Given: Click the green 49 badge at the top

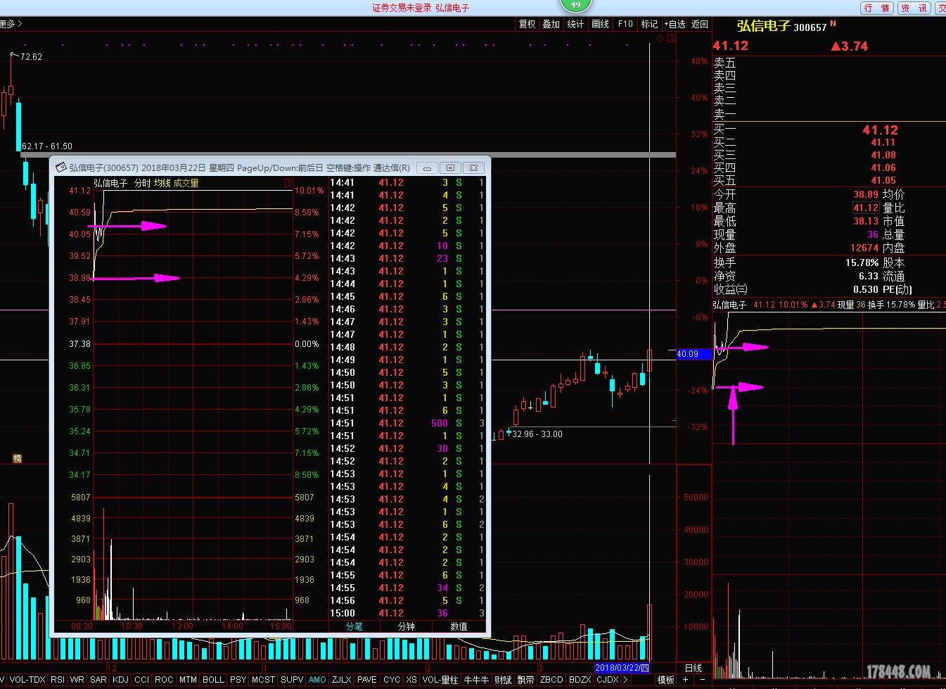Looking at the screenshot, I should click(575, 5).
